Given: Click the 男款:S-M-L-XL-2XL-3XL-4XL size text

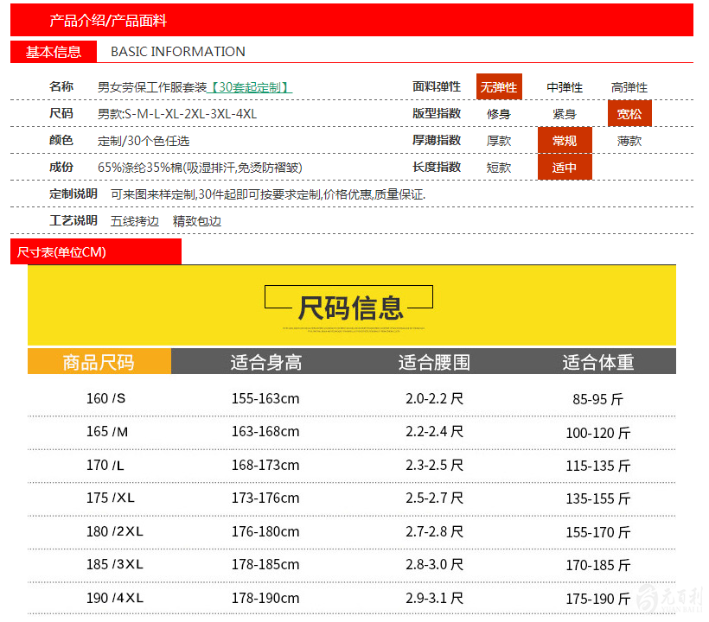Looking at the screenshot, I should pyautogui.click(x=177, y=114).
